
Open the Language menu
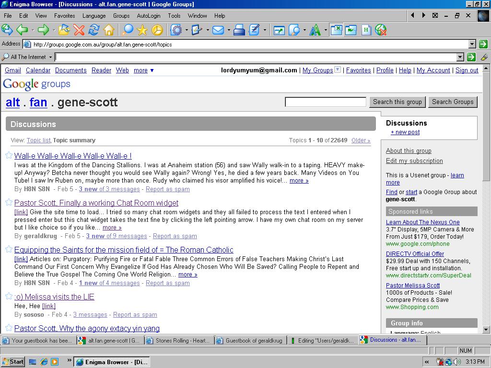click(x=94, y=16)
